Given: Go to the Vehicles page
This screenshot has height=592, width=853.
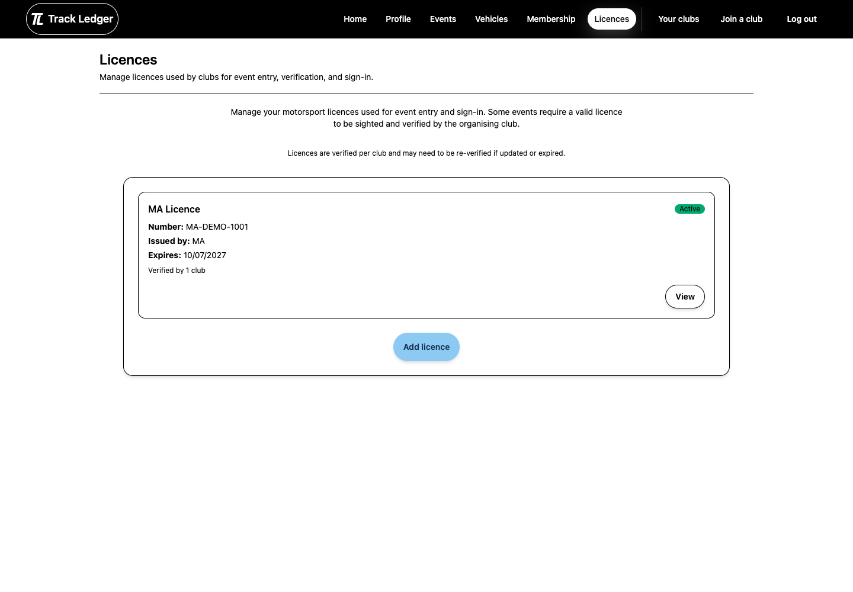Looking at the screenshot, I should 491,19.
